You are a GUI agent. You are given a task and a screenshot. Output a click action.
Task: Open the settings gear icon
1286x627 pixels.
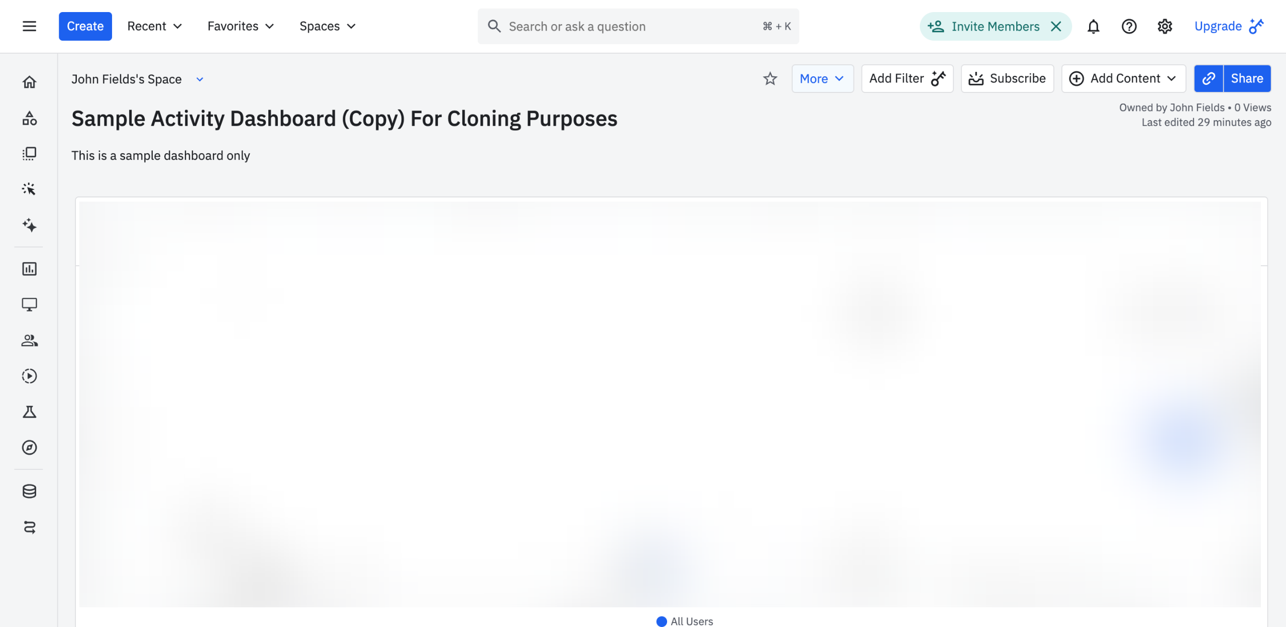coord(1164,26)
